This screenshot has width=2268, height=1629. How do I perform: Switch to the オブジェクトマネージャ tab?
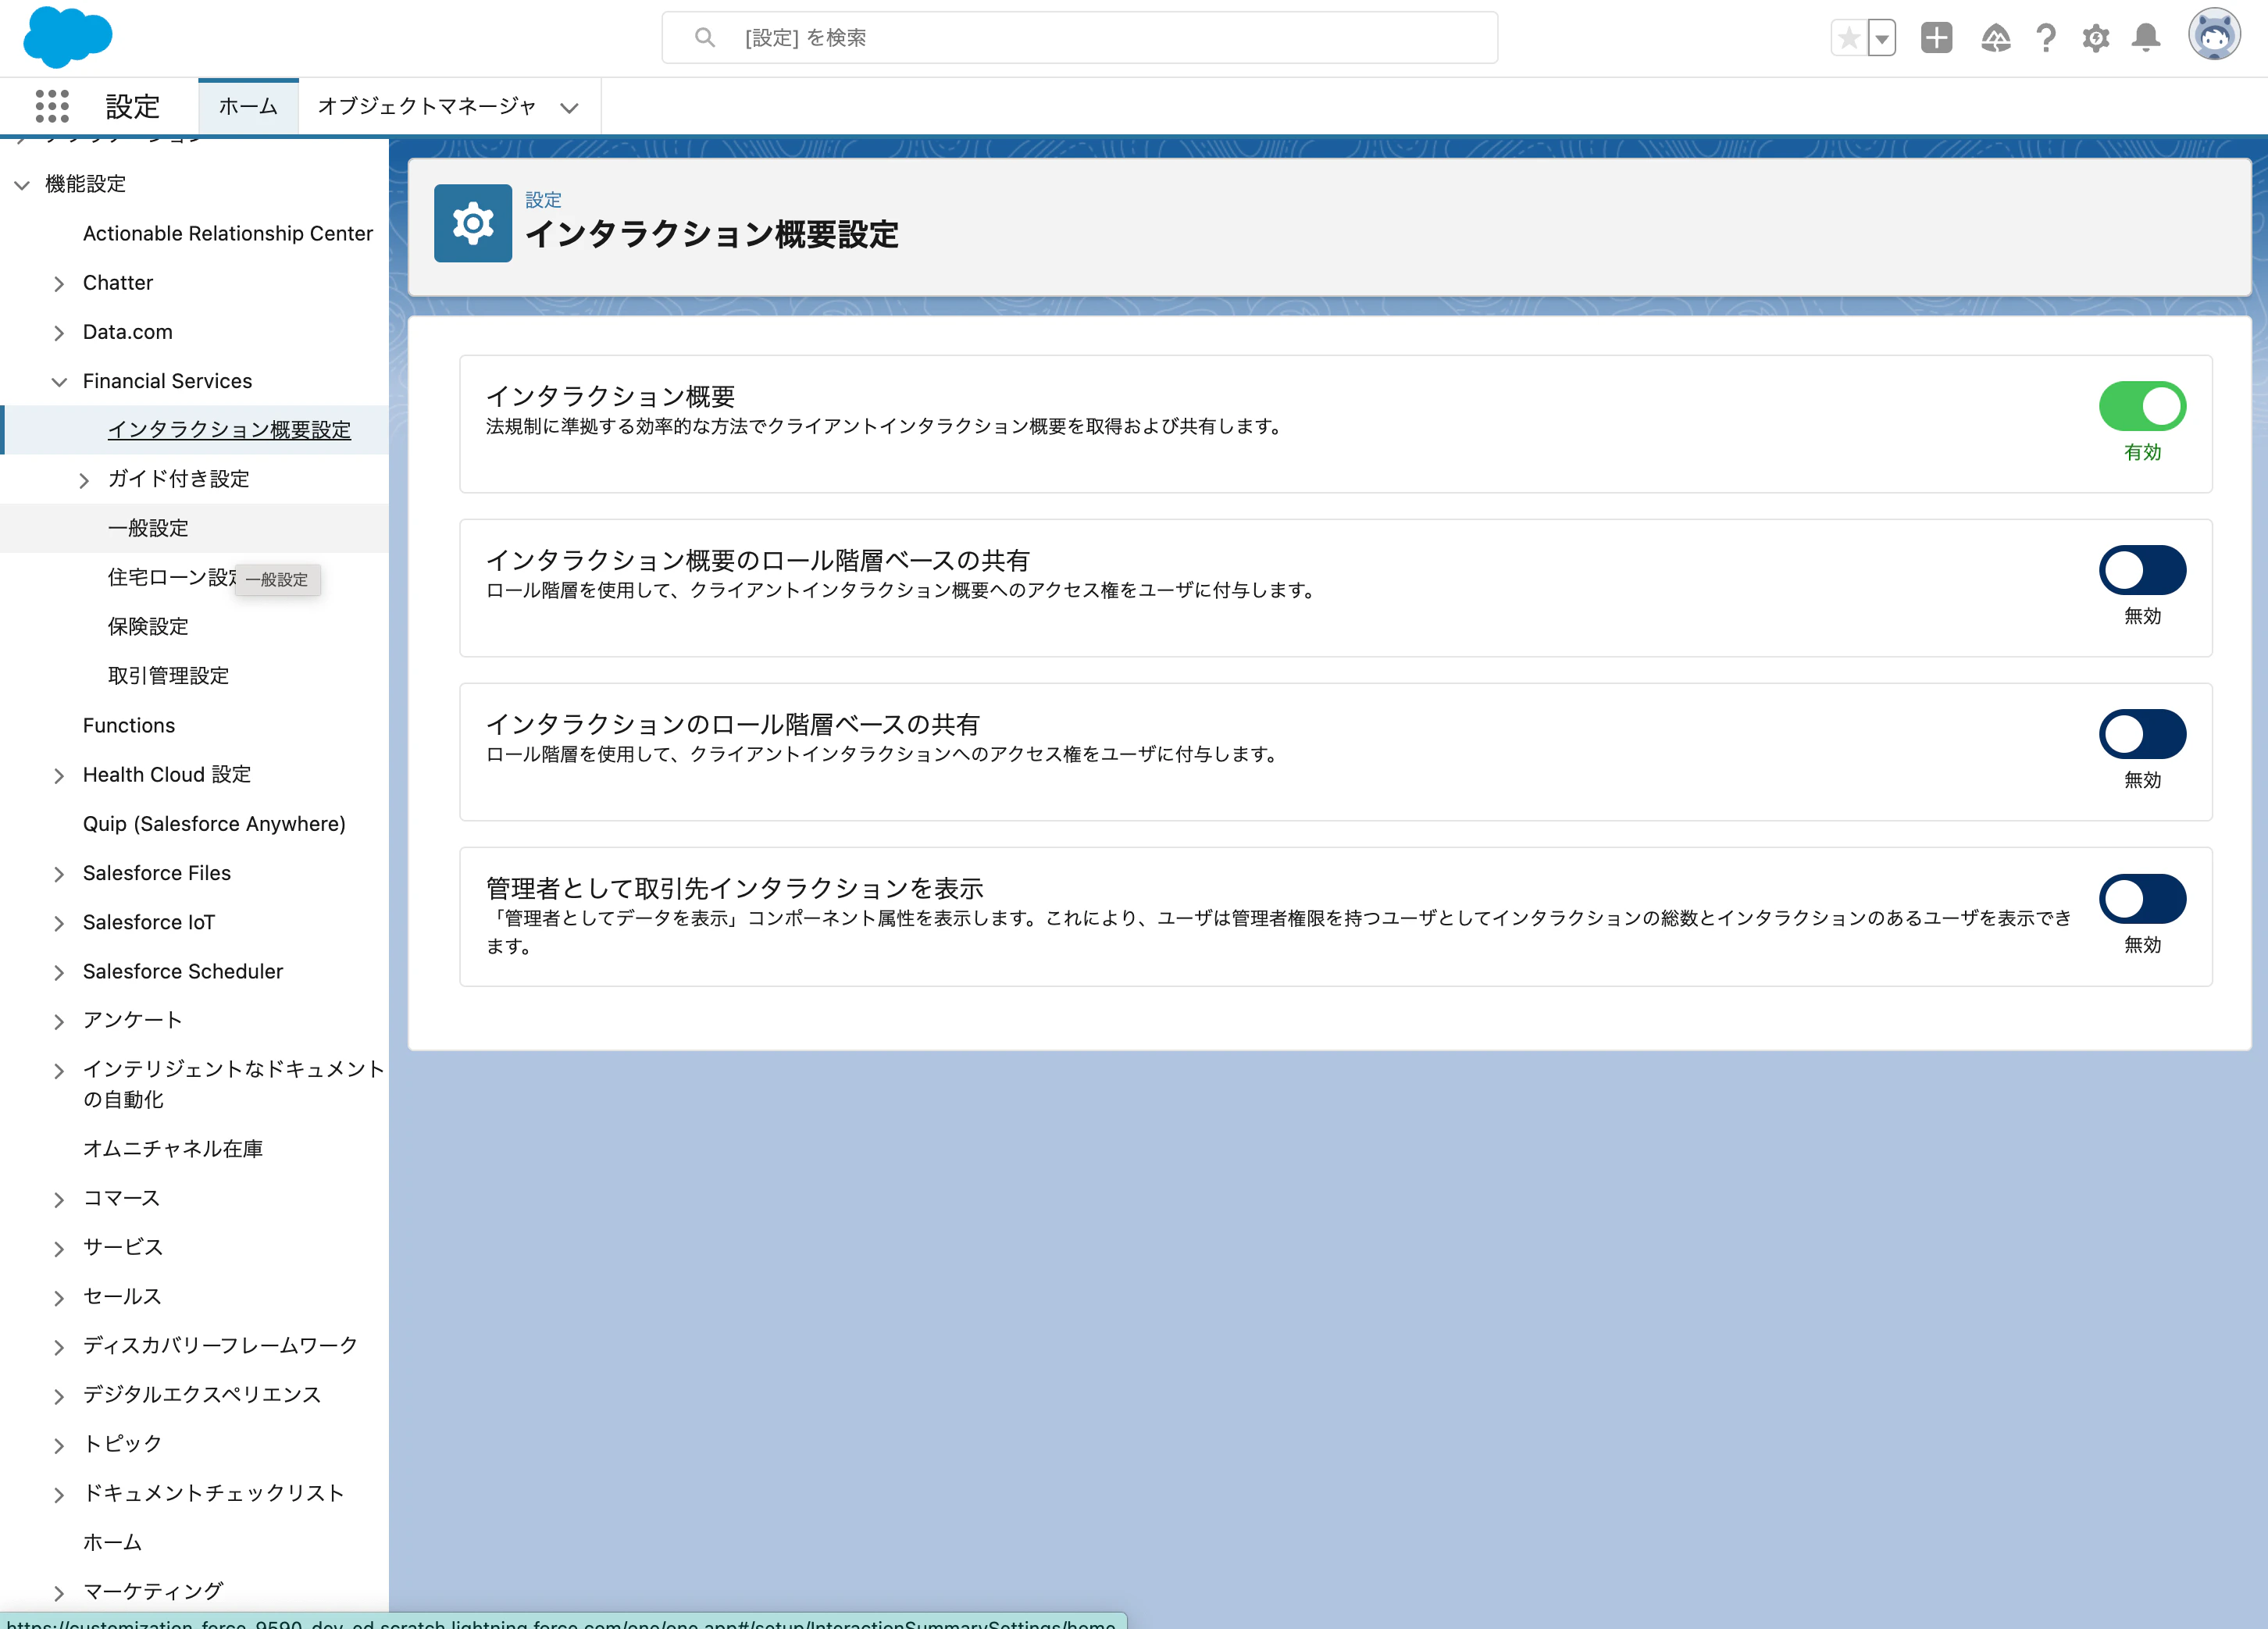(427, 106)
